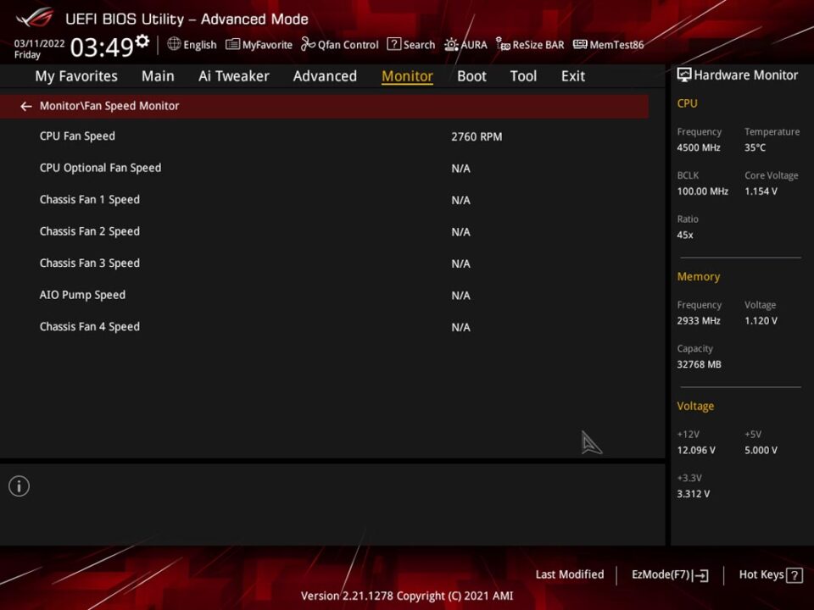Open the Ai Tweaker tab
The image size is (814, 610).
tap(234, 76)
